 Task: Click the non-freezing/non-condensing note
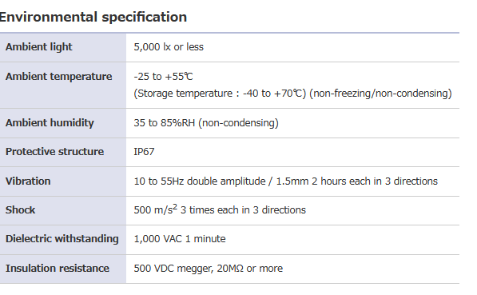coord(380,94)
